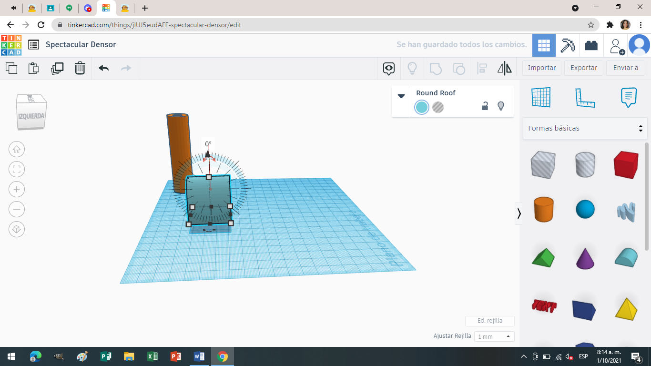
Task: Delete selected shape with trash icon
Action: pos(80,68)
